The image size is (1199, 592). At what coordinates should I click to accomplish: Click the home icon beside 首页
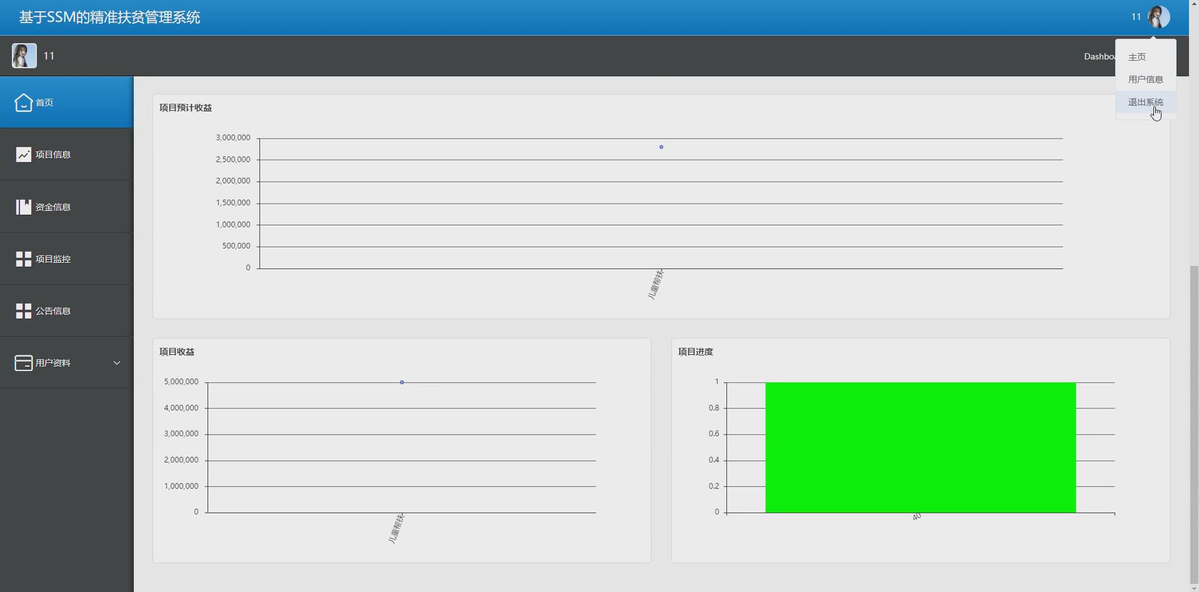tap(23, 102)
